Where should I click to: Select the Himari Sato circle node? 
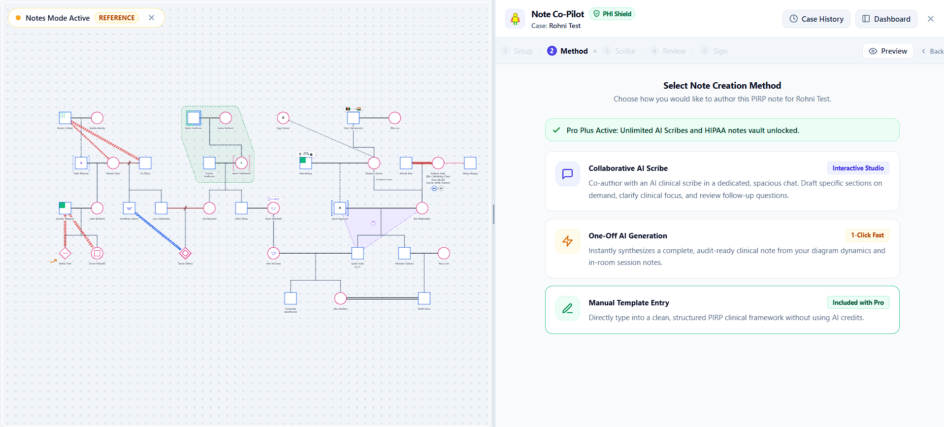[x=113, y=163]
